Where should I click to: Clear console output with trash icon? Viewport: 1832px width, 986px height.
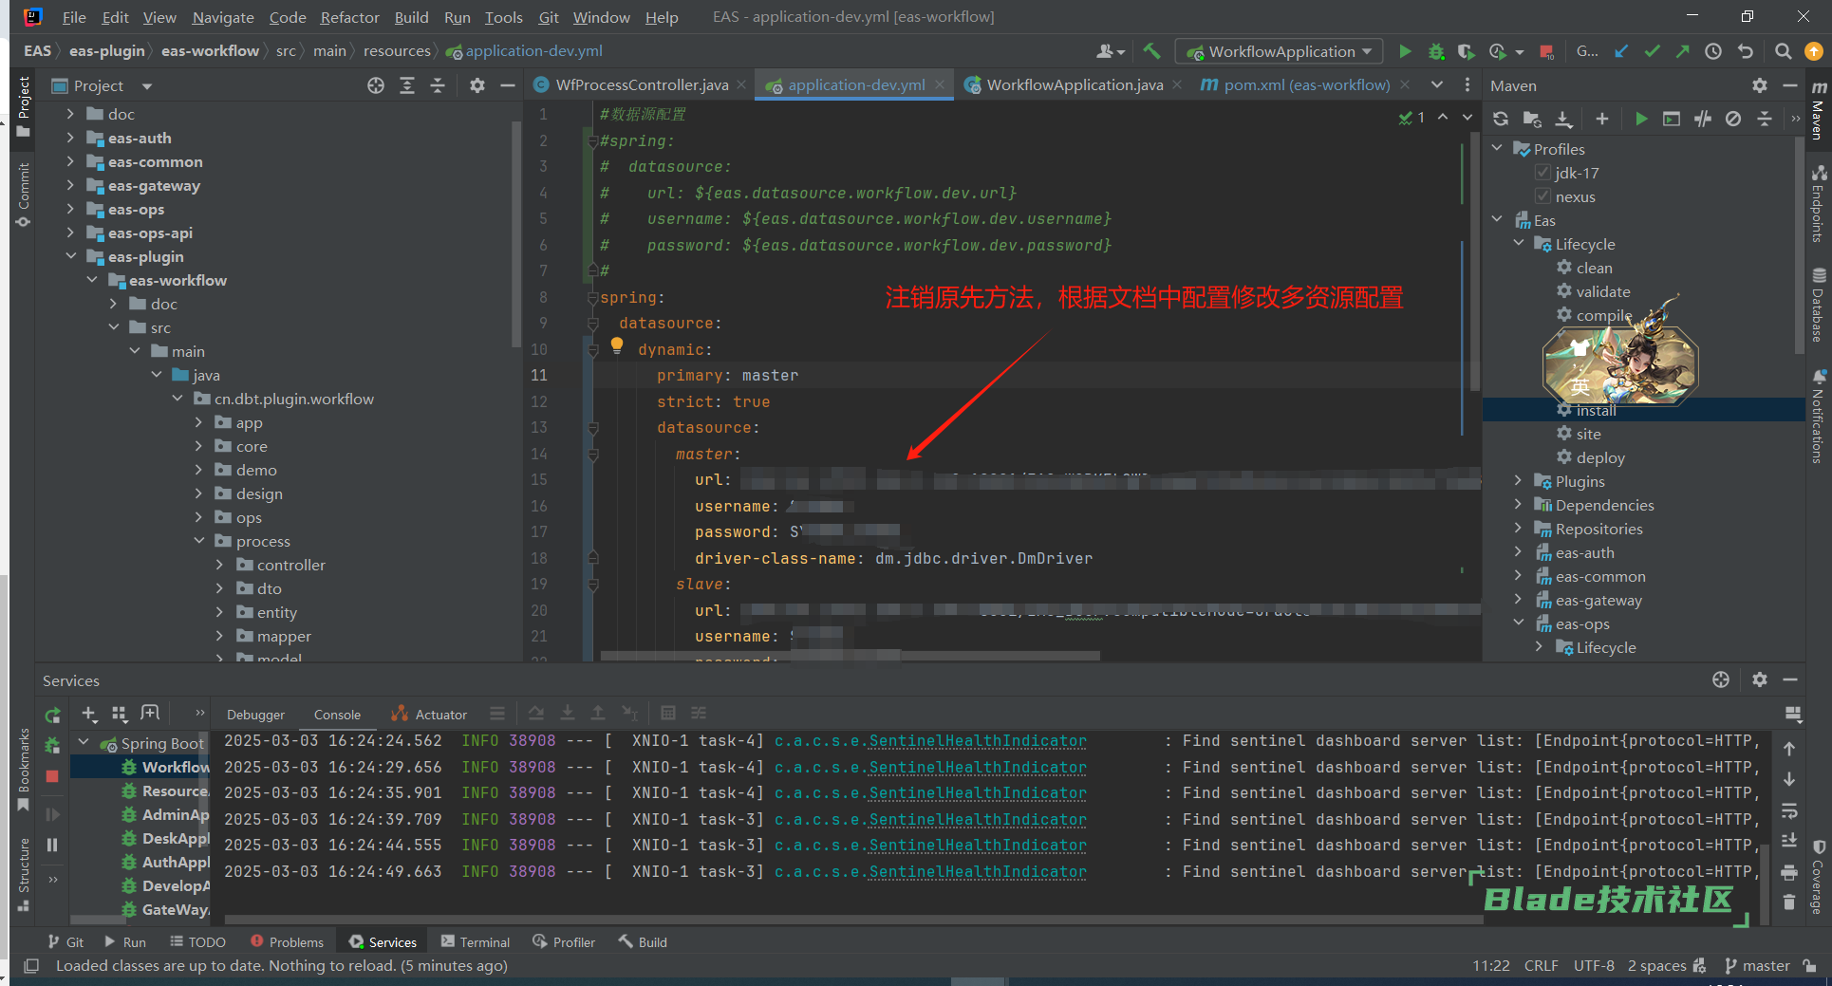pos(1789,902)
